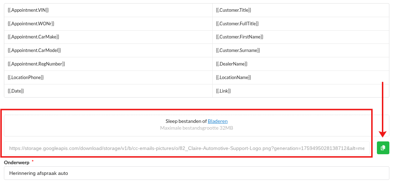This screenshot has width=394, height=187.
Task: Click the {{.Customer.FirstName}} placeholder
Action: (x=239, y=37)
